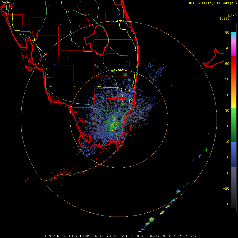The image size is (238, 238).
Task: Click the 60 value on the dBZ scale
Action: coord(227,63)
